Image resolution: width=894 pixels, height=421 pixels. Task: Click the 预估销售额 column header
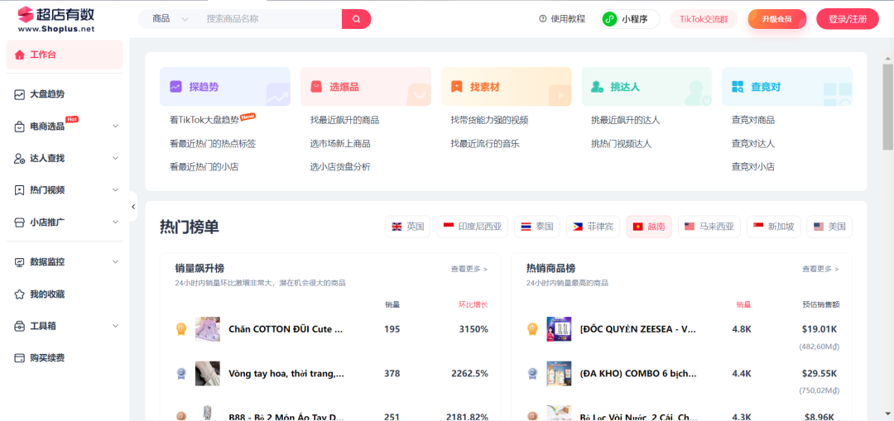820,304
